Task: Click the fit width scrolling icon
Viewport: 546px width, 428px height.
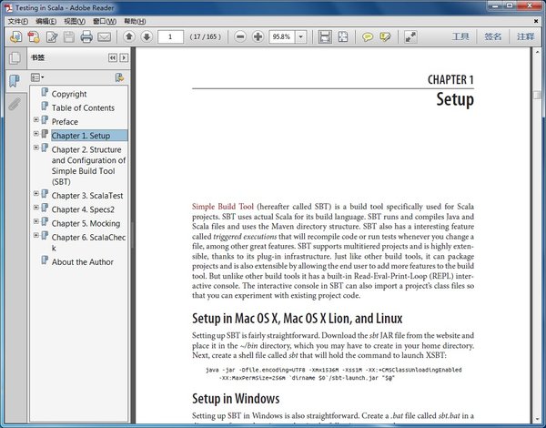Action: (x=325, y=36)
